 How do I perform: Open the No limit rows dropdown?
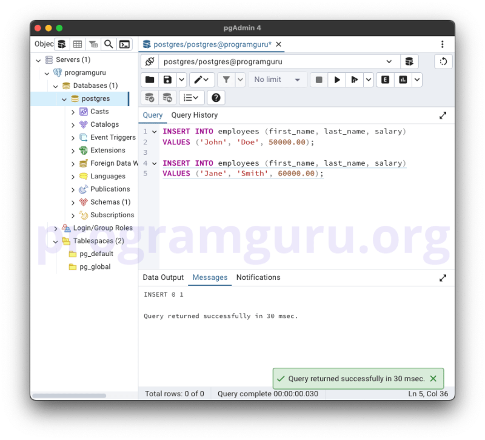point(278,80)
